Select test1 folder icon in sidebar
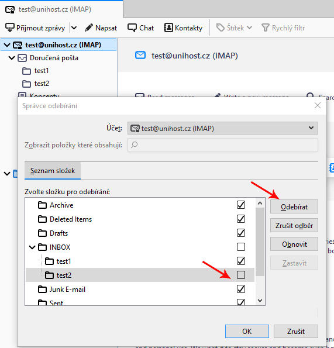This screenshot has width=334, height=348. (x=27, y=71)
